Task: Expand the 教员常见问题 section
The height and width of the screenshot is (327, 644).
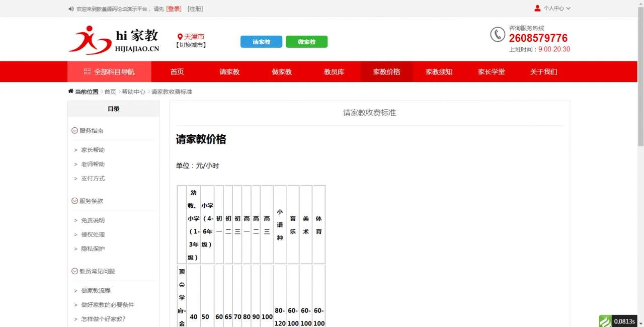Action: point(75,271)
